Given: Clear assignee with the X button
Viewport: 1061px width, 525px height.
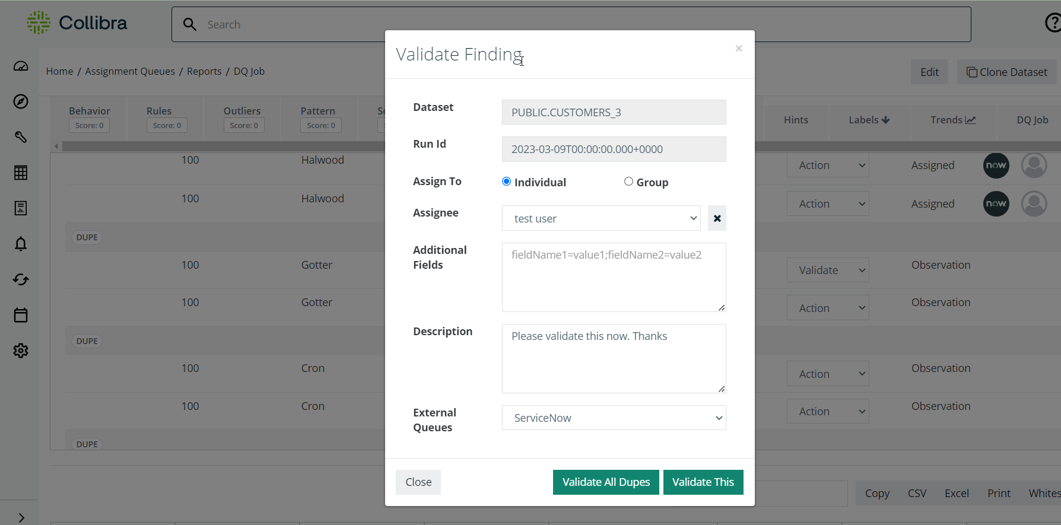Looking at the screenshot, I should click(717, 218).
